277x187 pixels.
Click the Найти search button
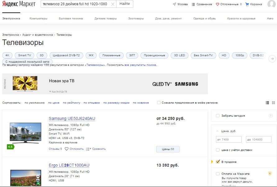(x=125, y=4)
